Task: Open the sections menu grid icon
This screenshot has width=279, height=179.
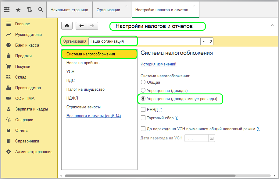Action: (7, 10)
